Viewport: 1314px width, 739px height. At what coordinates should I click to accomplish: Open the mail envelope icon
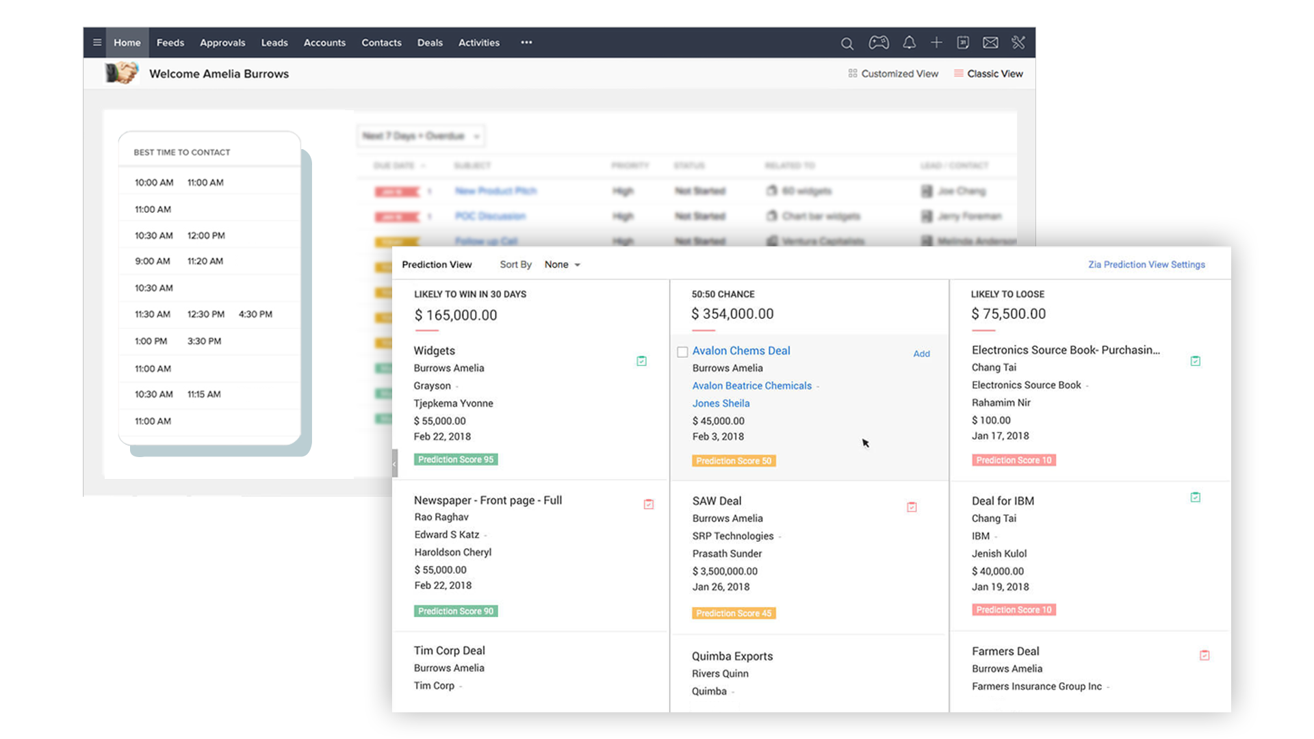click(x=990, y=42)
